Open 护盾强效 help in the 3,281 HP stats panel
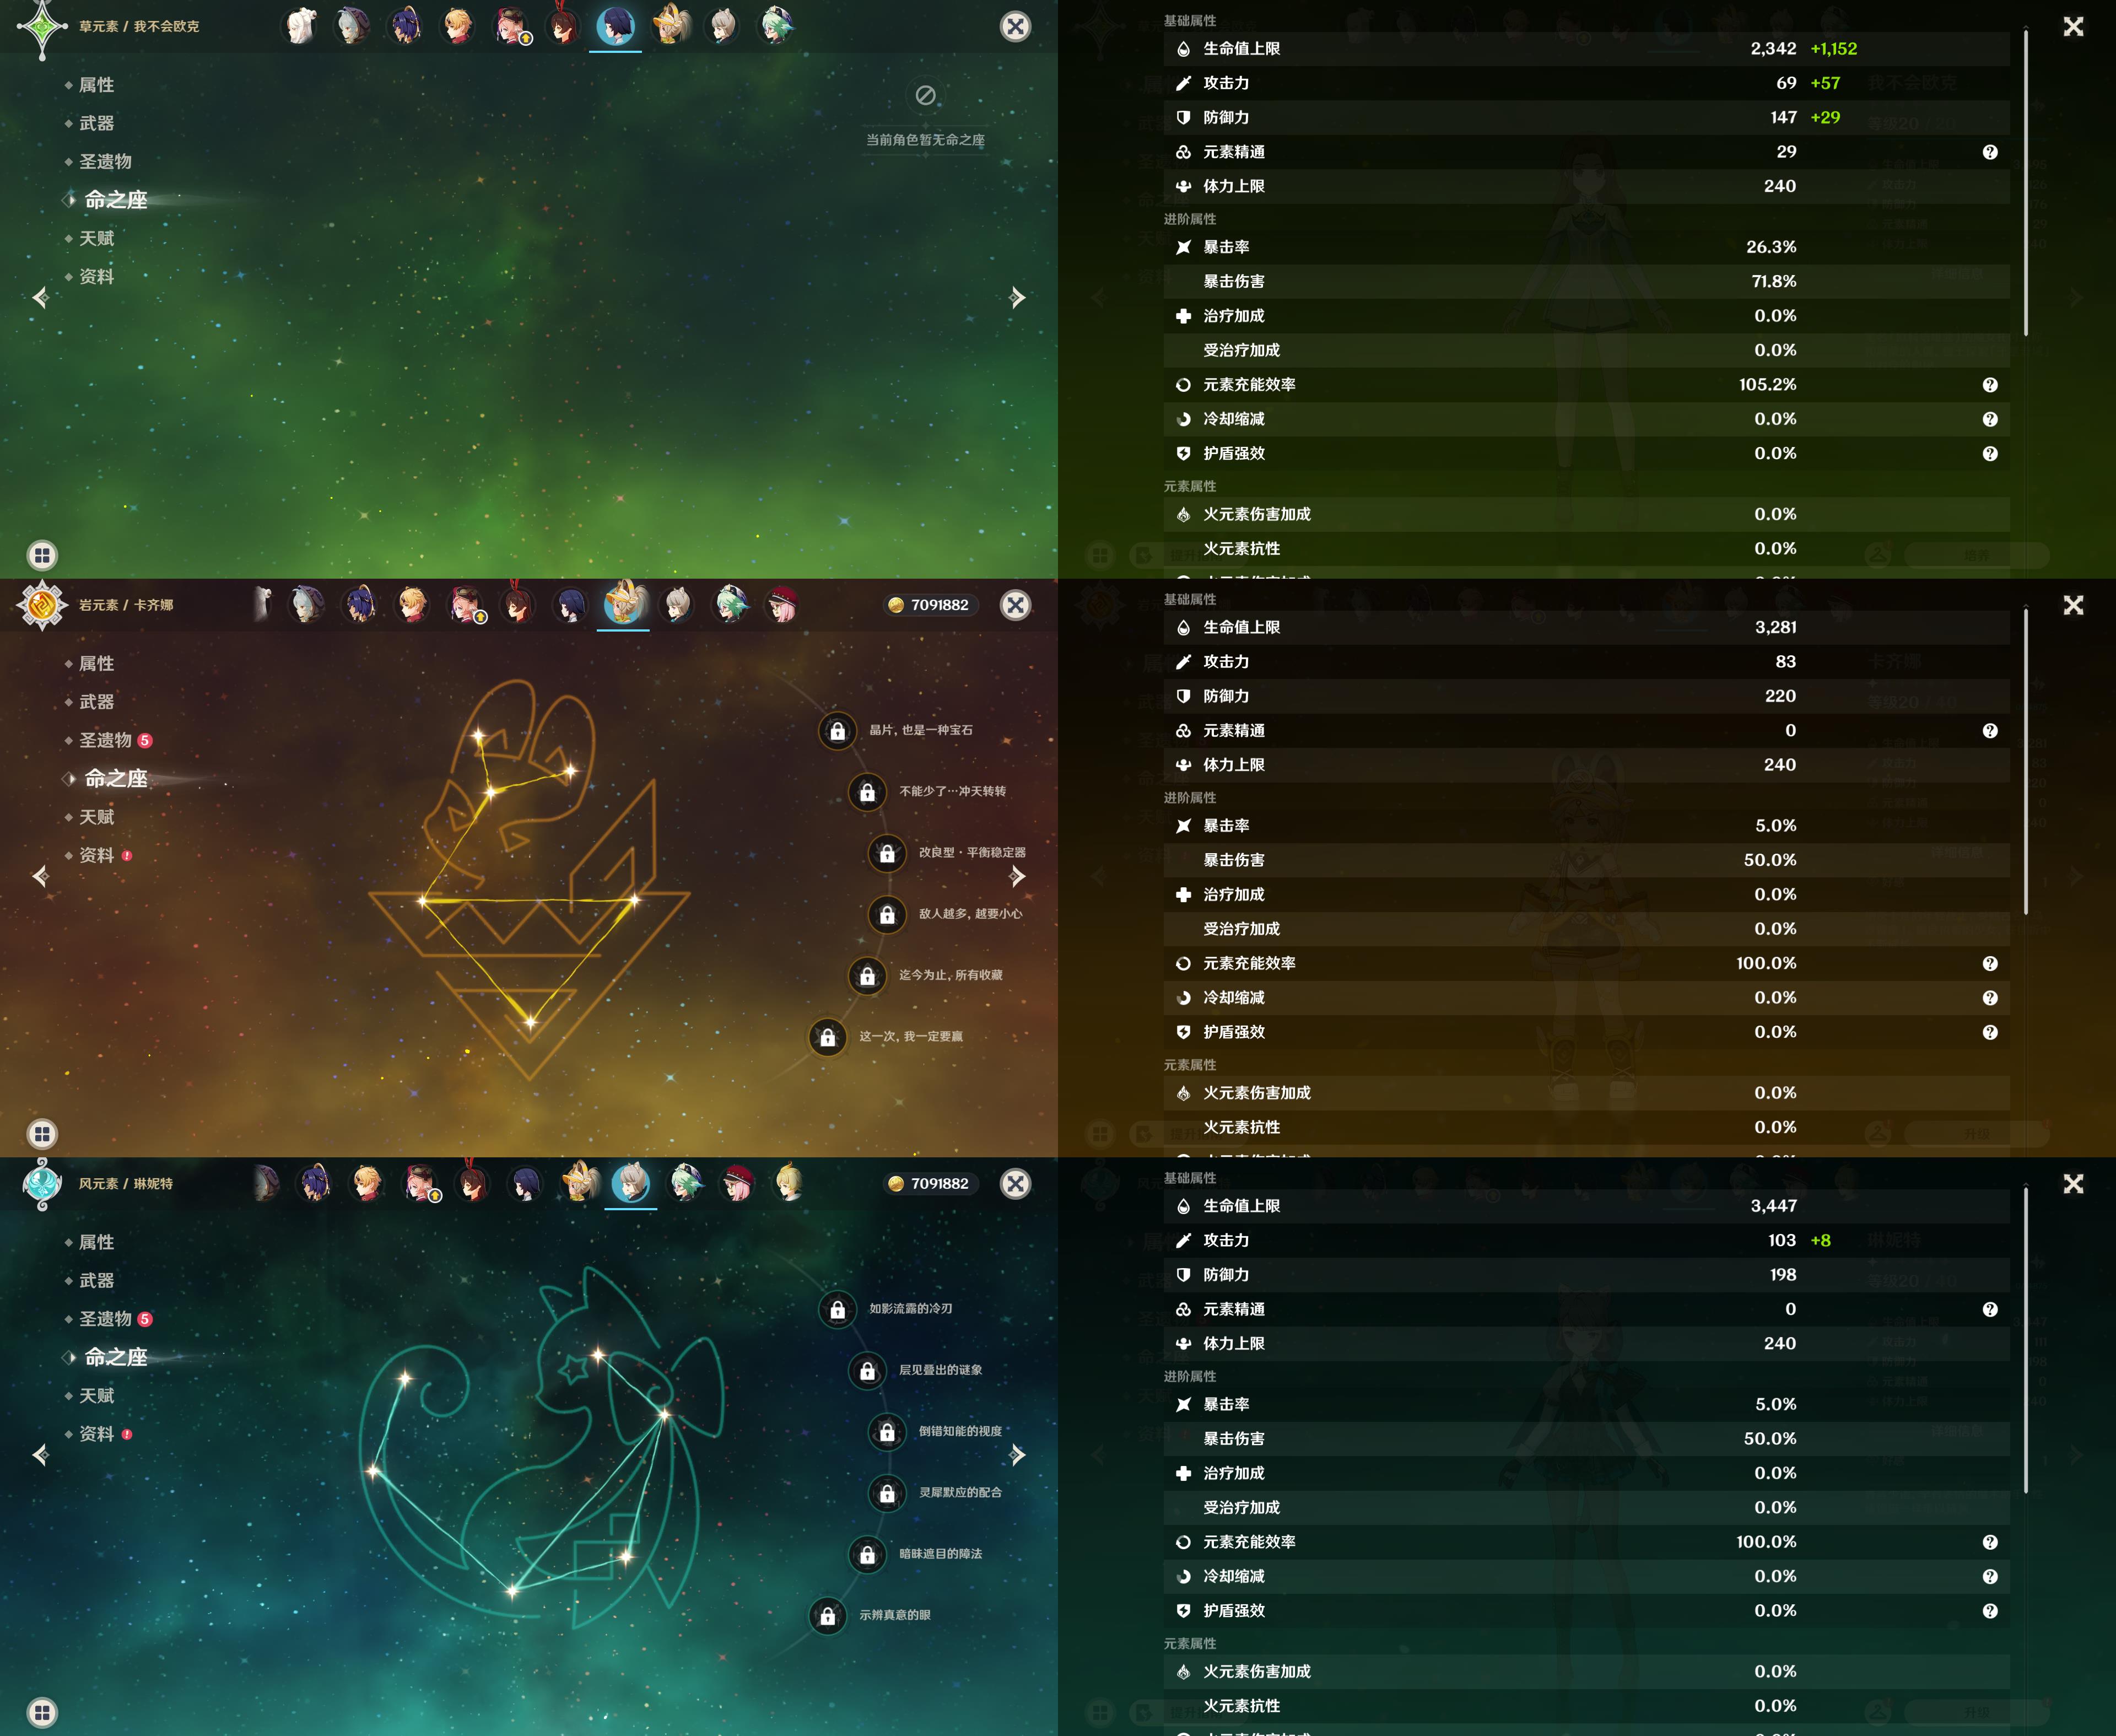This screenshot has height=1736, width=2116. pyautogui.click(x=1990, y=1032)
